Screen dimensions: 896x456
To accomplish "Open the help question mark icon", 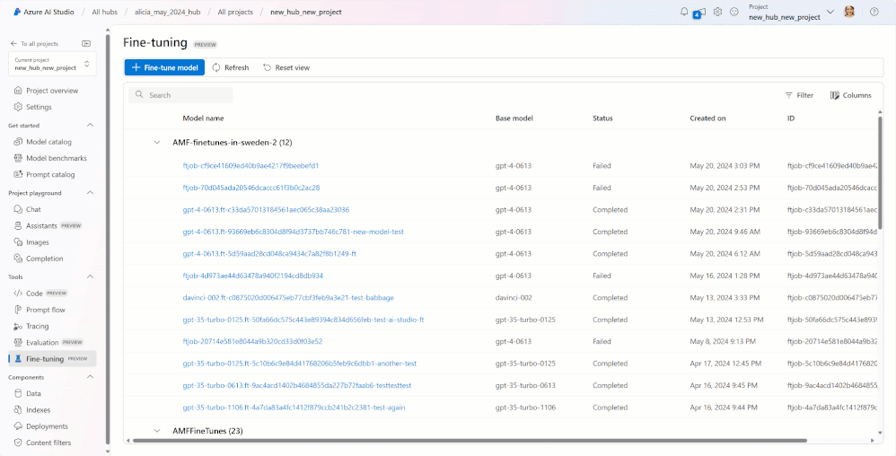I will [x=874, y=12].
